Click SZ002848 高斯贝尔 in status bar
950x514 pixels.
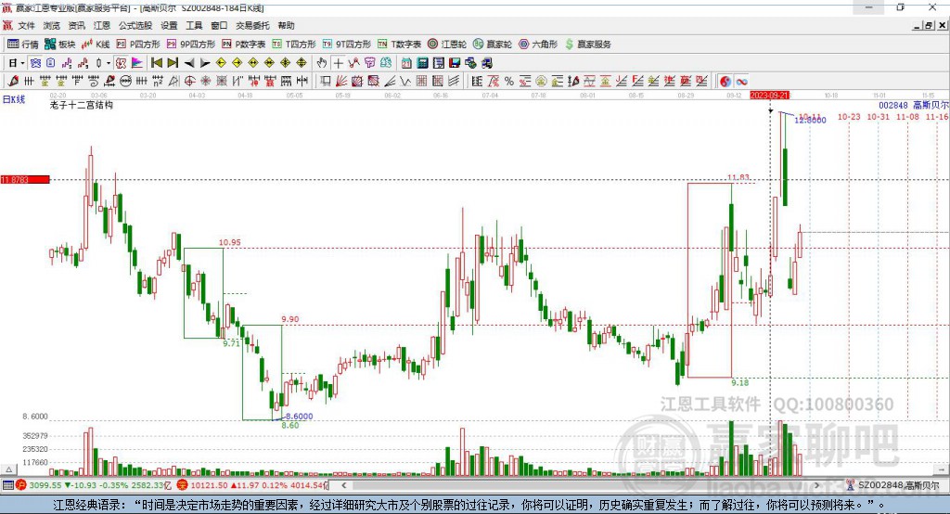pos(898,485)
